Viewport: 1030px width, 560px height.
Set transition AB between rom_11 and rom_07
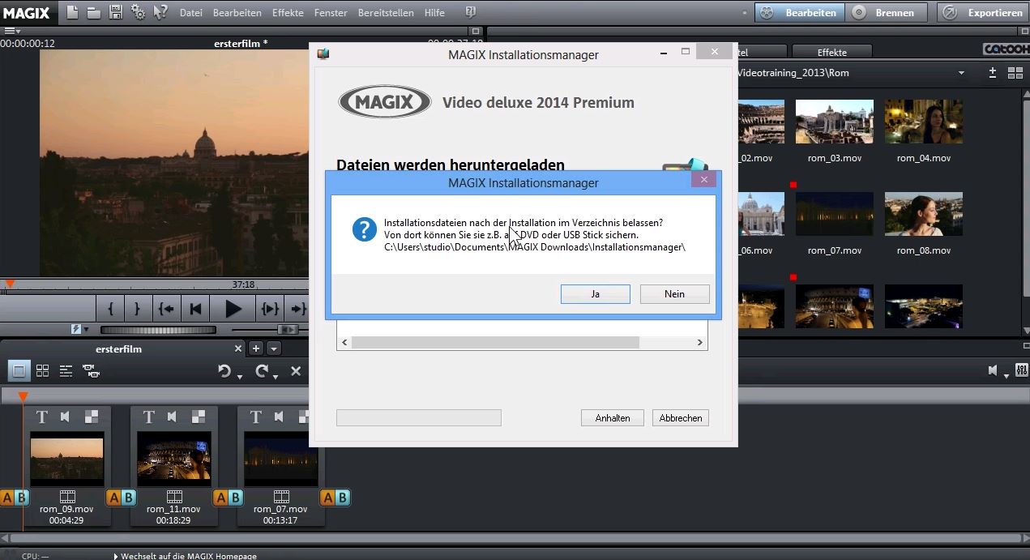(228, 498)
